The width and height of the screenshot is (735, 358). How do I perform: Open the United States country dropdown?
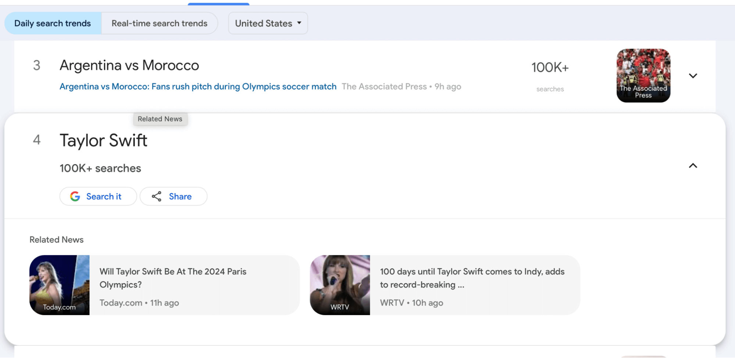tap(268, 23)
